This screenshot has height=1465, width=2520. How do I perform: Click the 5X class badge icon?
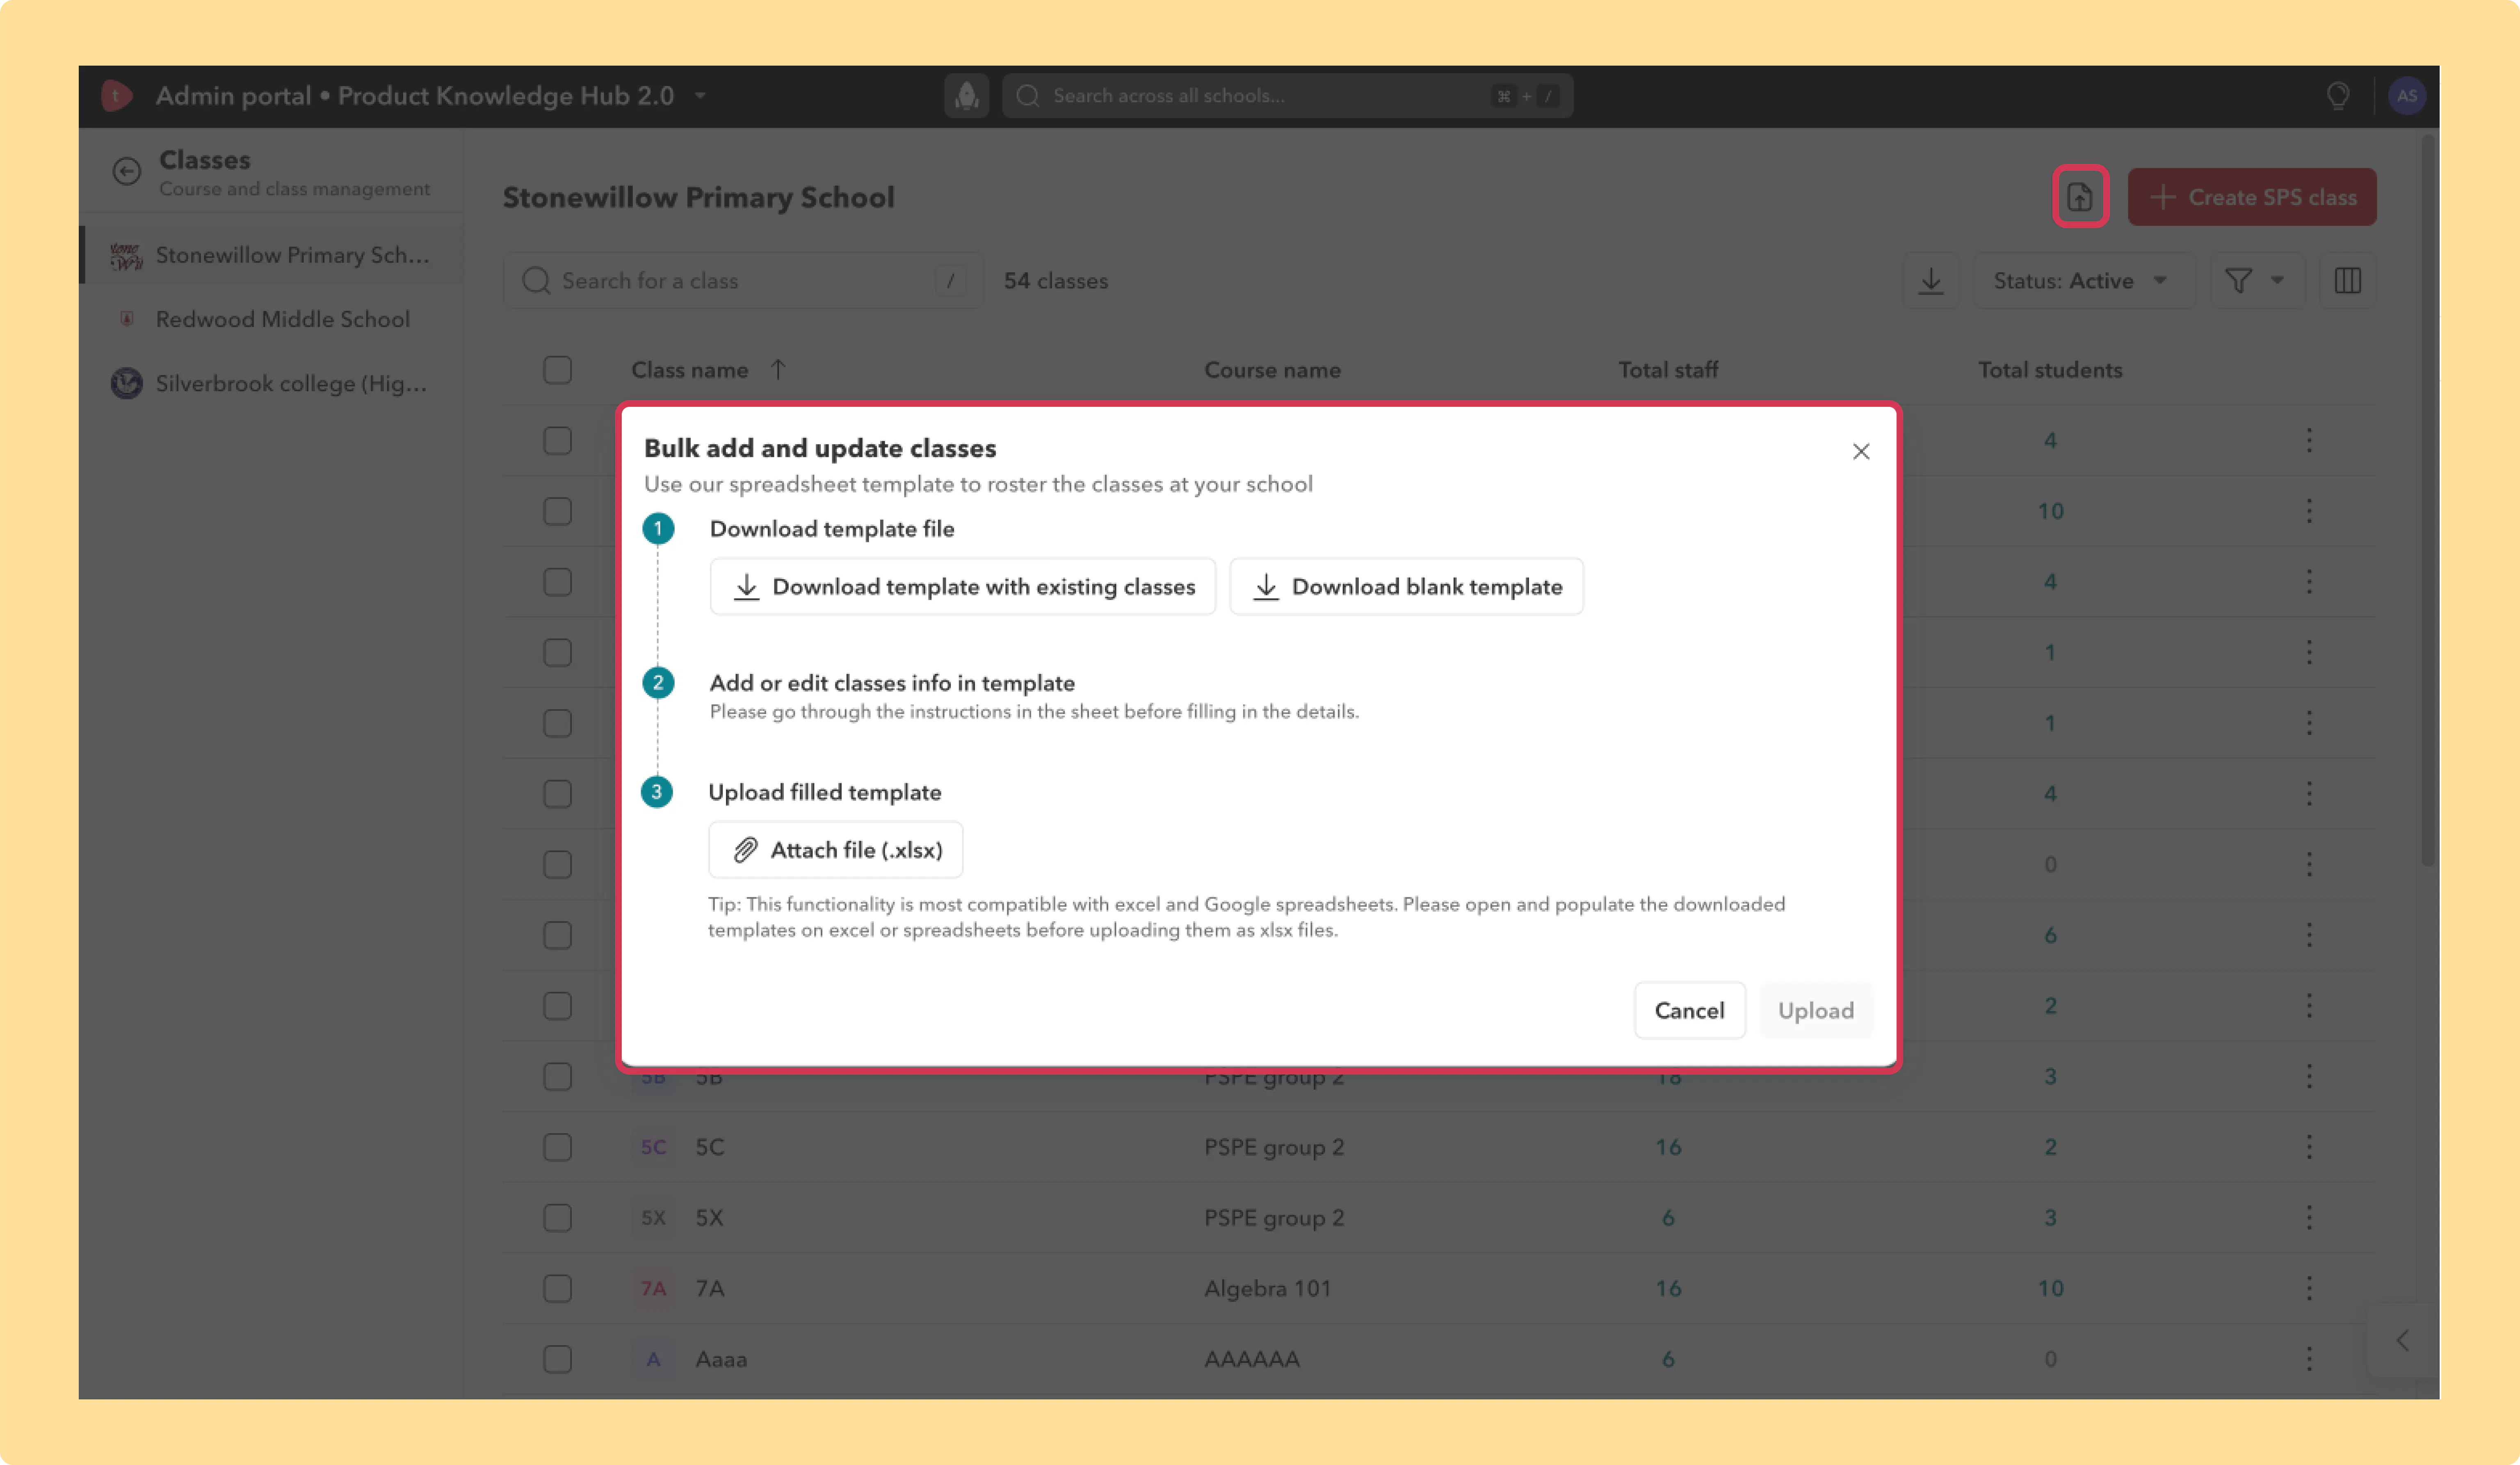point(653,1218)
